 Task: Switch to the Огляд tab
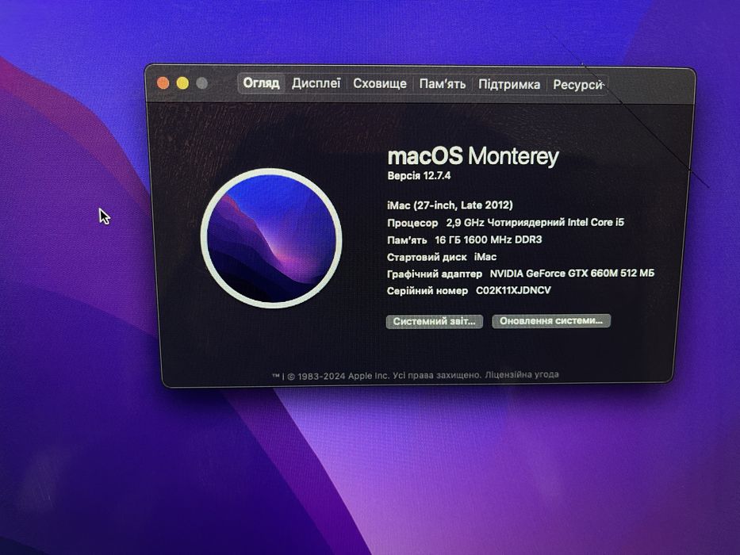pyautogui.click(x=261, y=83)
